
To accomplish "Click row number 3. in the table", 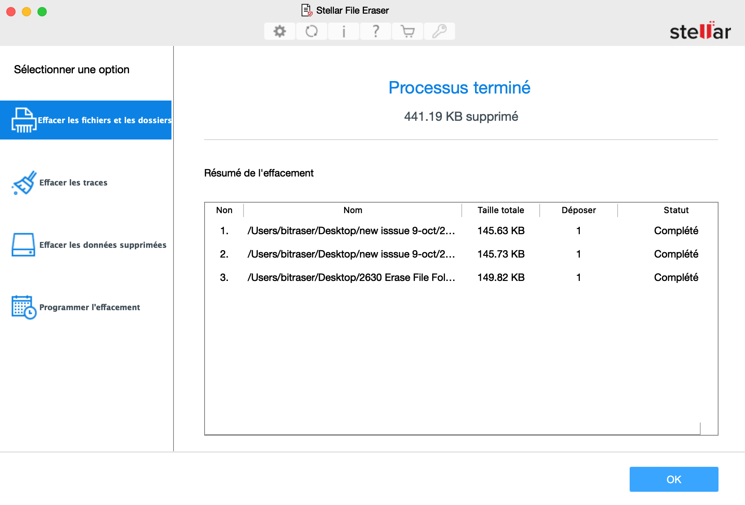I will coord(224,277).
